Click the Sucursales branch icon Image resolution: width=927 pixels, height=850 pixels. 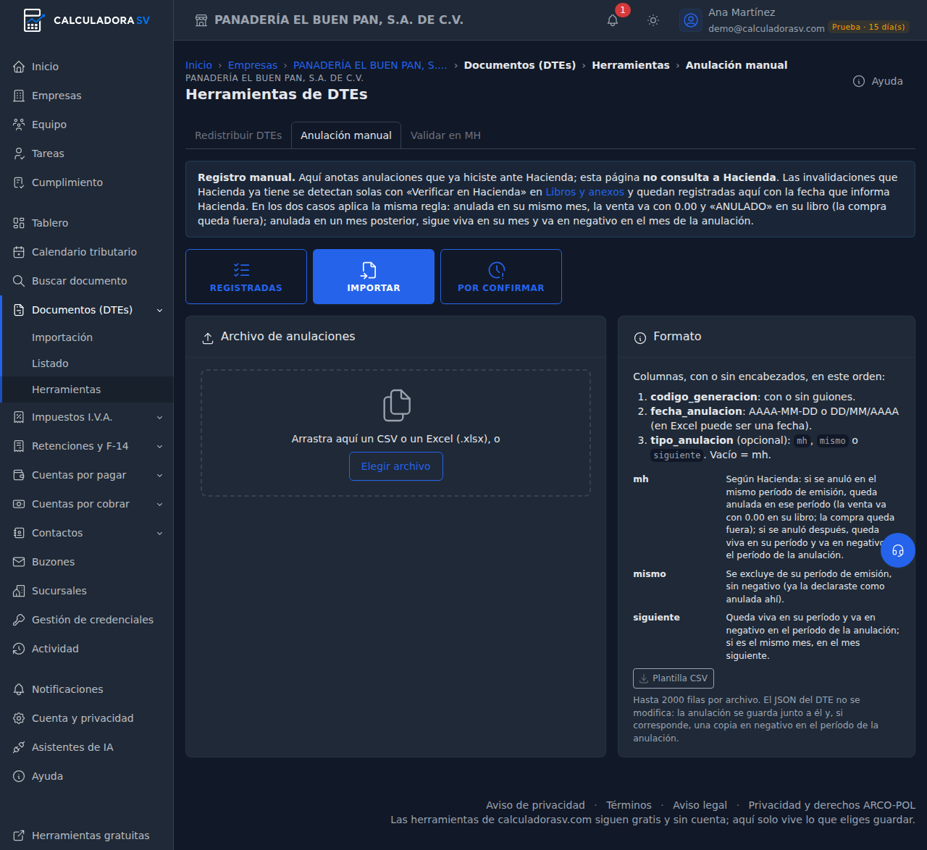(19, 591)
